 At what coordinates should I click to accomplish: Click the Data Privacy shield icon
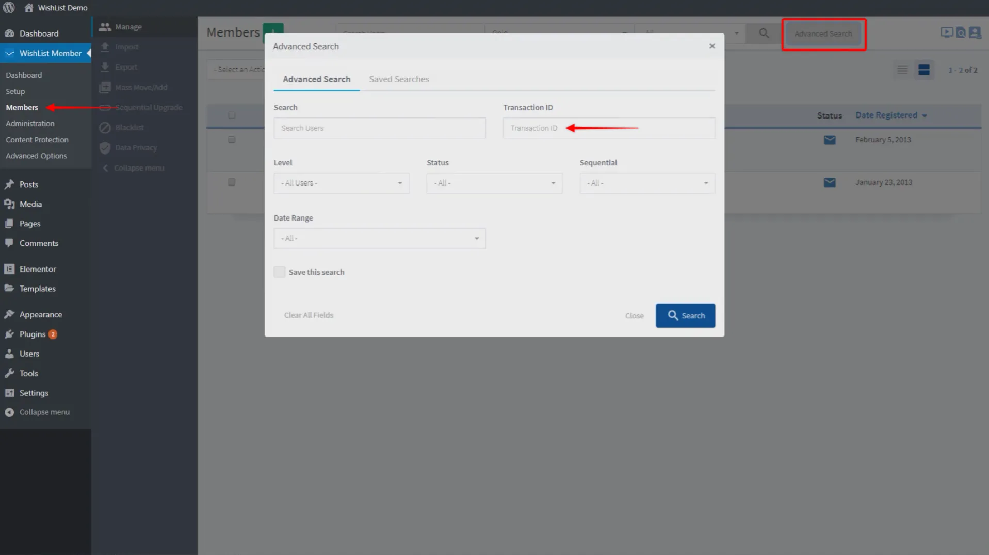click(x=105, y=148)
